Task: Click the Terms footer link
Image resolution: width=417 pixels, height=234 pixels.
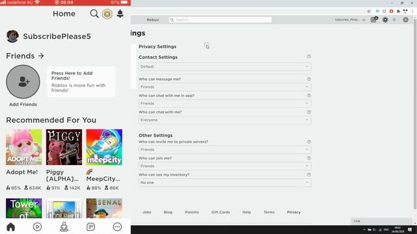Action: [x=269, y=212]
